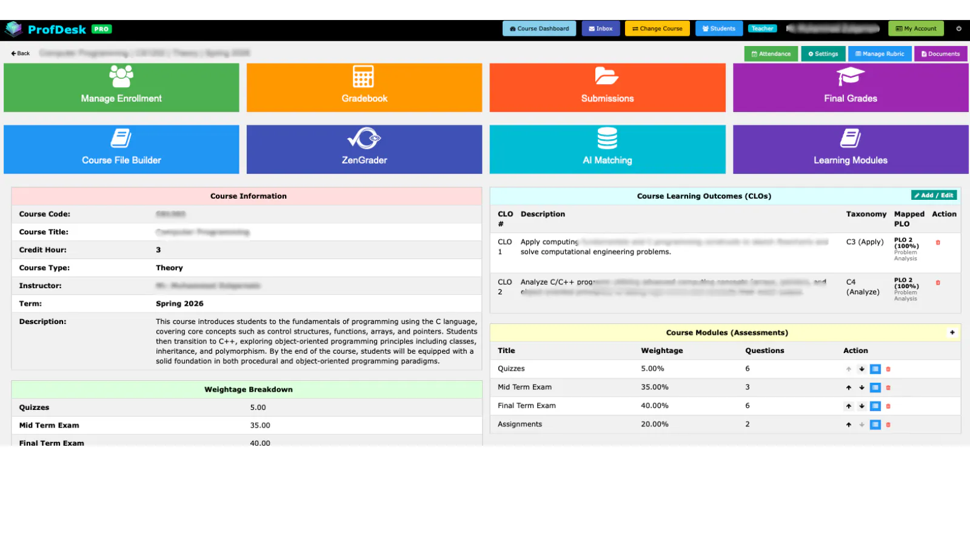Image resolution: width=970 pixels, height=545 pixels.
Task: Open the Course File Builder tile
Action: pos(121,150)
